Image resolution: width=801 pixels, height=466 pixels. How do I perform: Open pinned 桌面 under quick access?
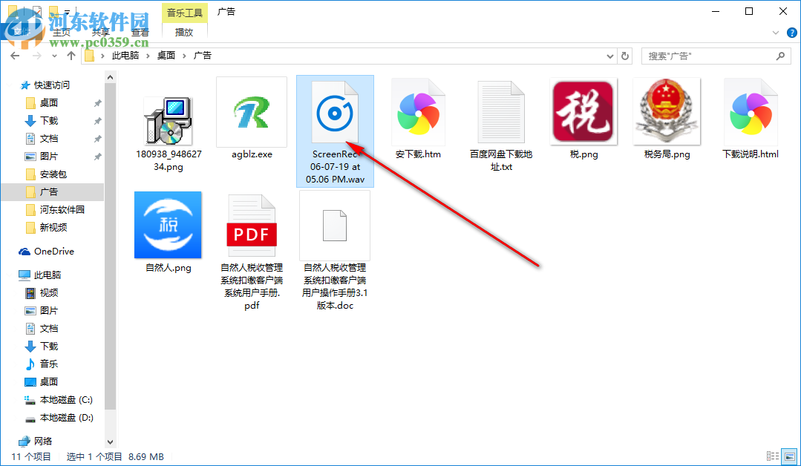pyautogui.click(x=48, y=103)
